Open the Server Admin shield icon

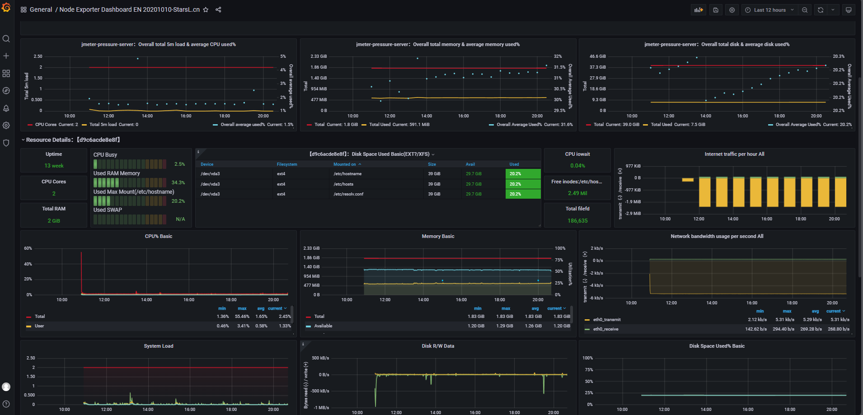(x=6, y=143)
